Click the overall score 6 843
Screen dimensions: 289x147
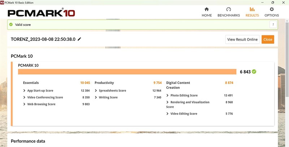[245, 72]
